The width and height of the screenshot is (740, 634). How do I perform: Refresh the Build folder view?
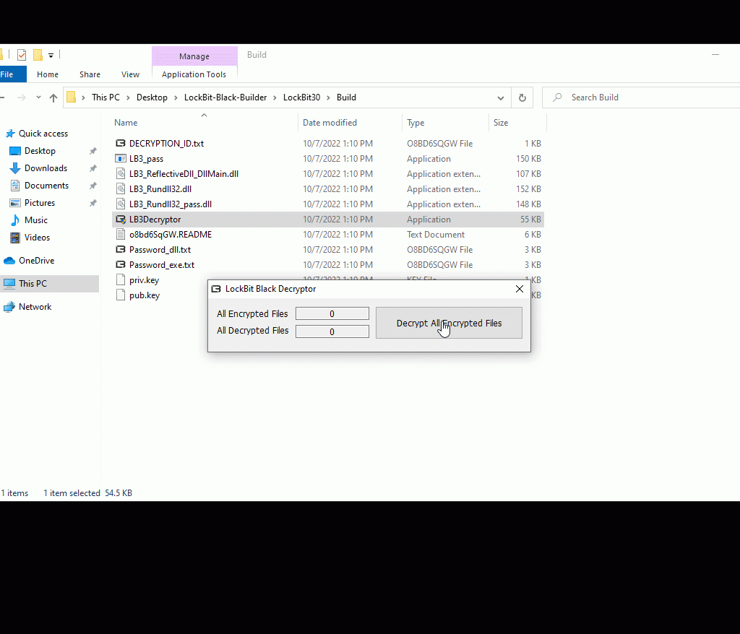tap(522, 97)
